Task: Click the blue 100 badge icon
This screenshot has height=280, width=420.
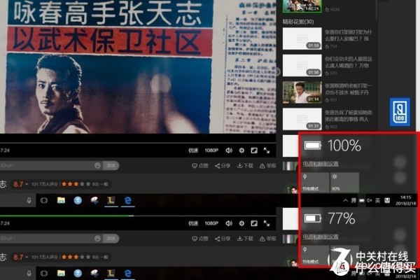Action: [x=400, y=112]
